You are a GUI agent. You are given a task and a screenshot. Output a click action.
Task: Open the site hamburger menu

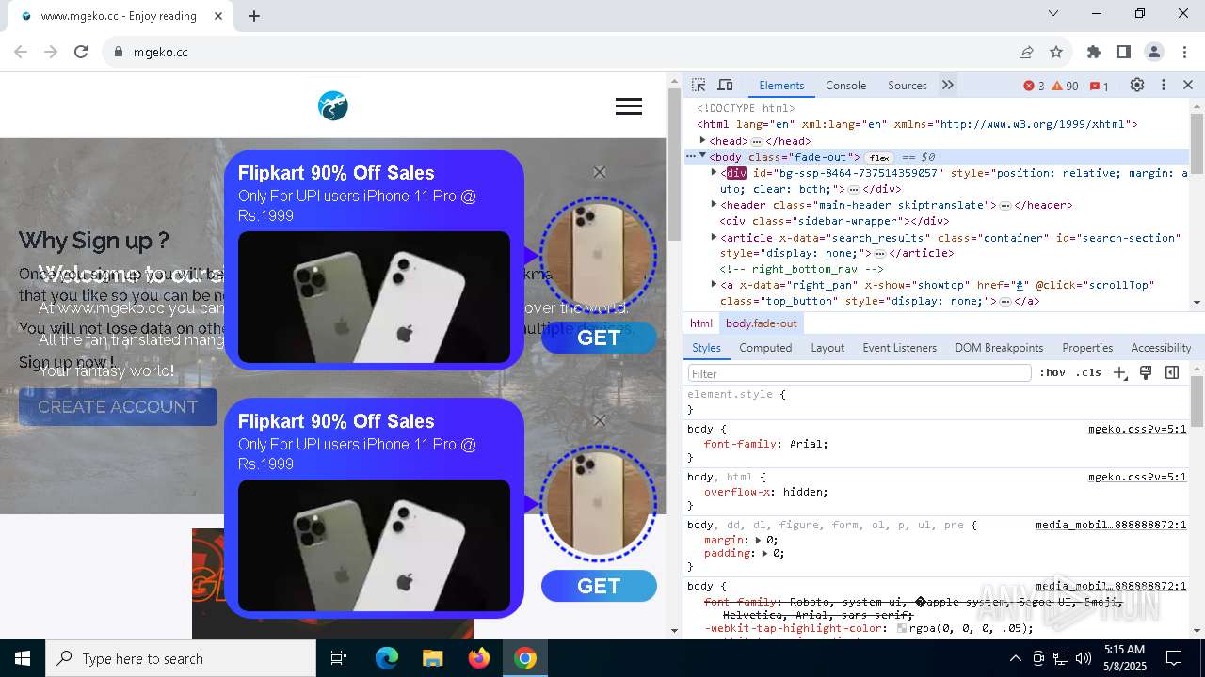pos(629,106)
